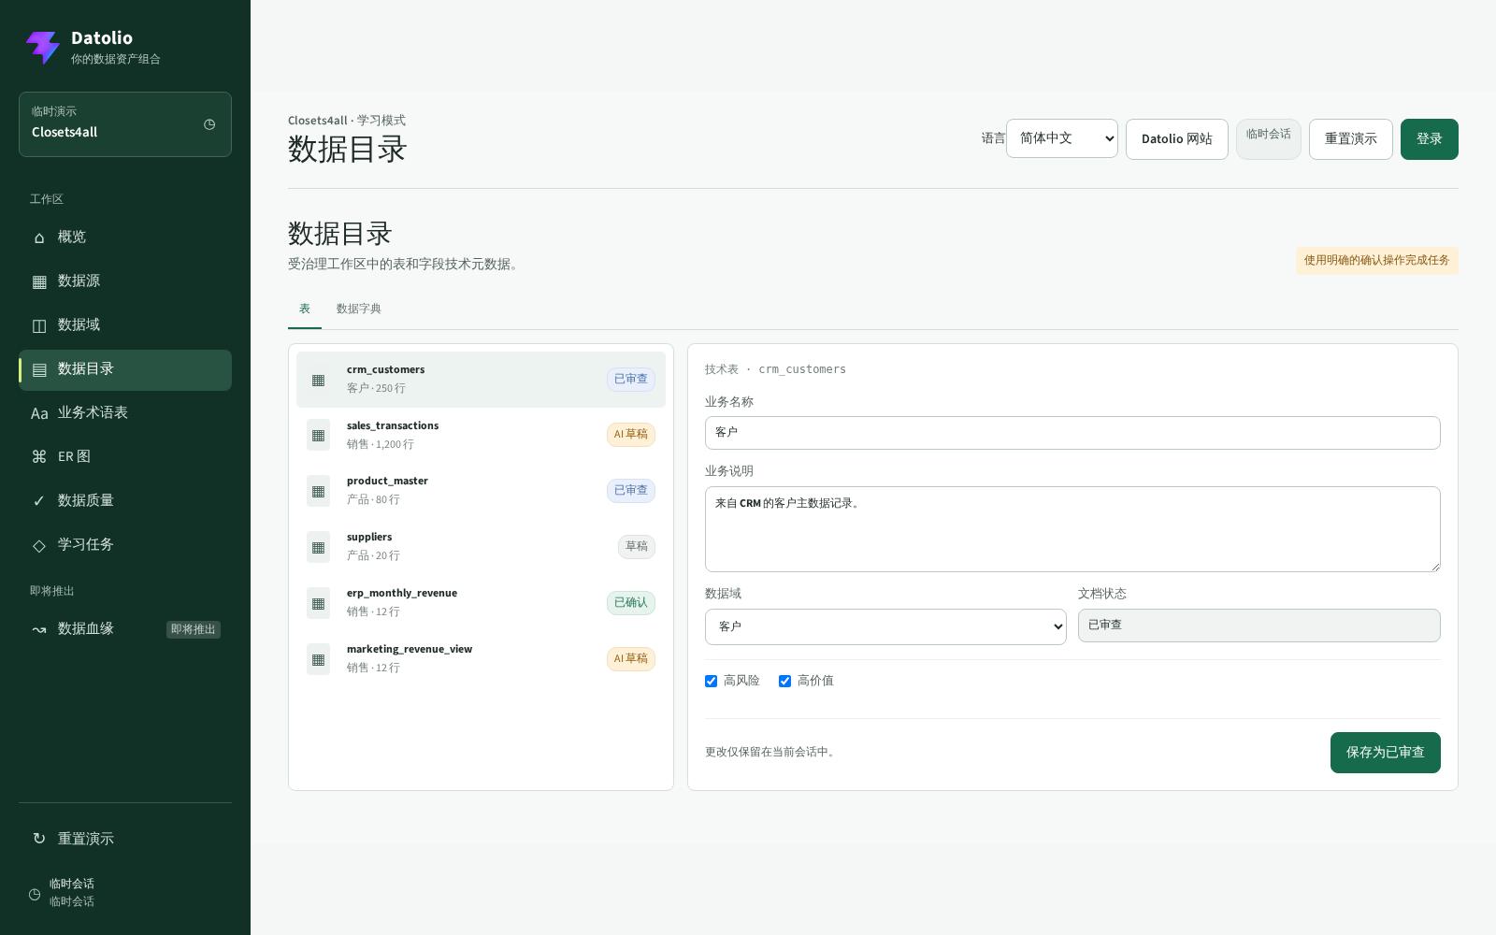Image resolution: width=1496 pixels, height=935 pixels.
Task: Click the 草稿 badge on suppliers
Action: [637, 547]
